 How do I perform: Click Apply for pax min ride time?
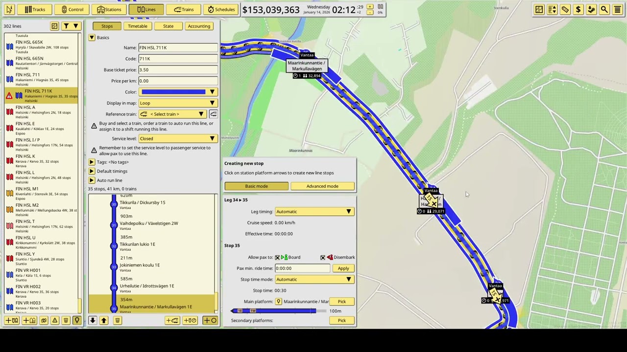coord(343,268)
